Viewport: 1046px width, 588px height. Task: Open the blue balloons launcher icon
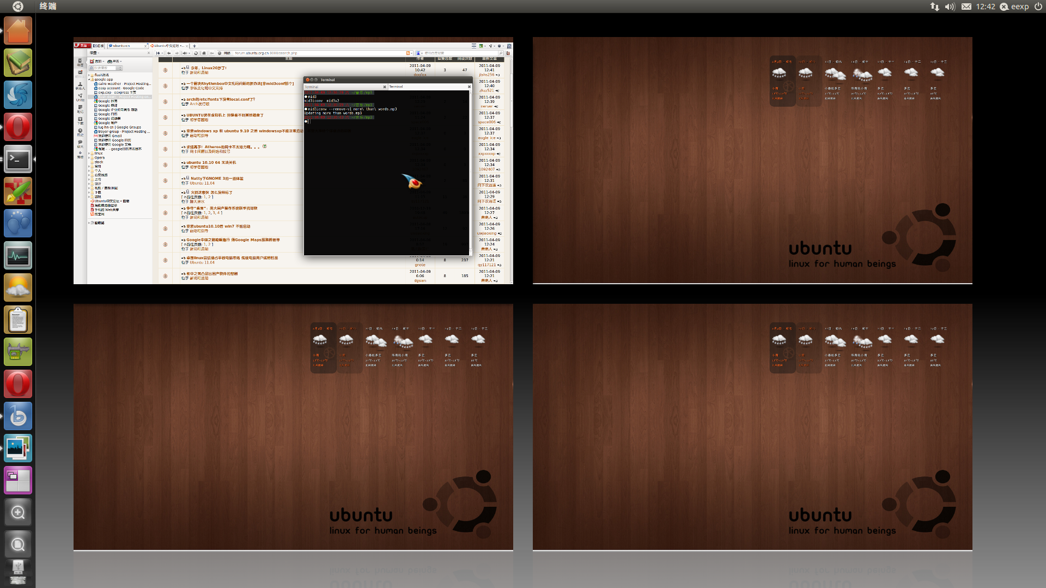(18, 223)
